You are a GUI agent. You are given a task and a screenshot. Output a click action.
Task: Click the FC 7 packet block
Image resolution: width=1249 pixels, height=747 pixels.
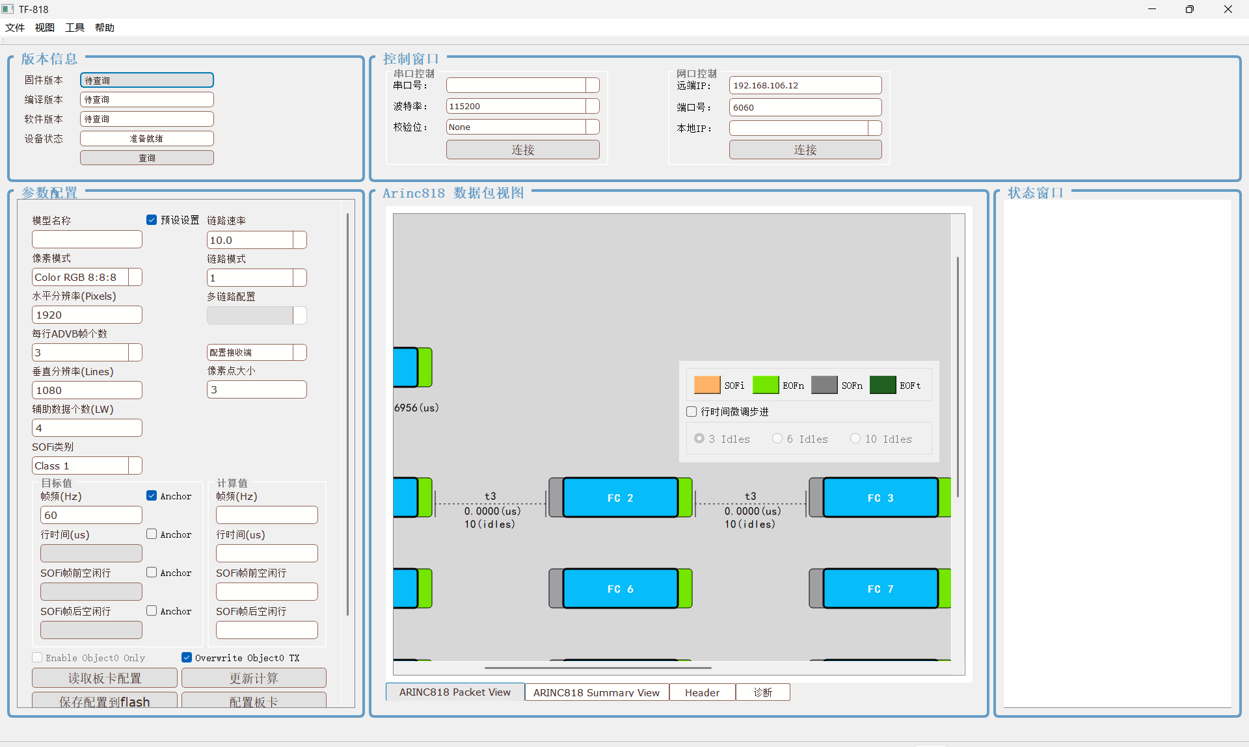click(x=880, y=589)
